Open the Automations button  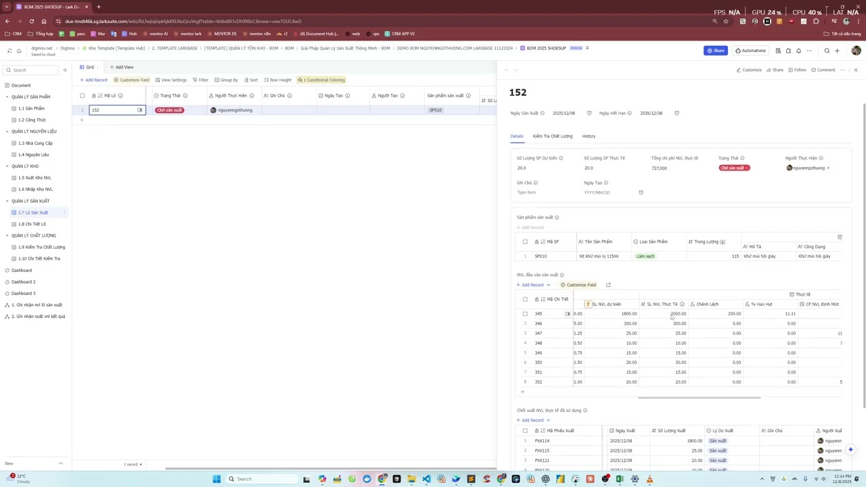pyautogui.click(x=750, y=51)
